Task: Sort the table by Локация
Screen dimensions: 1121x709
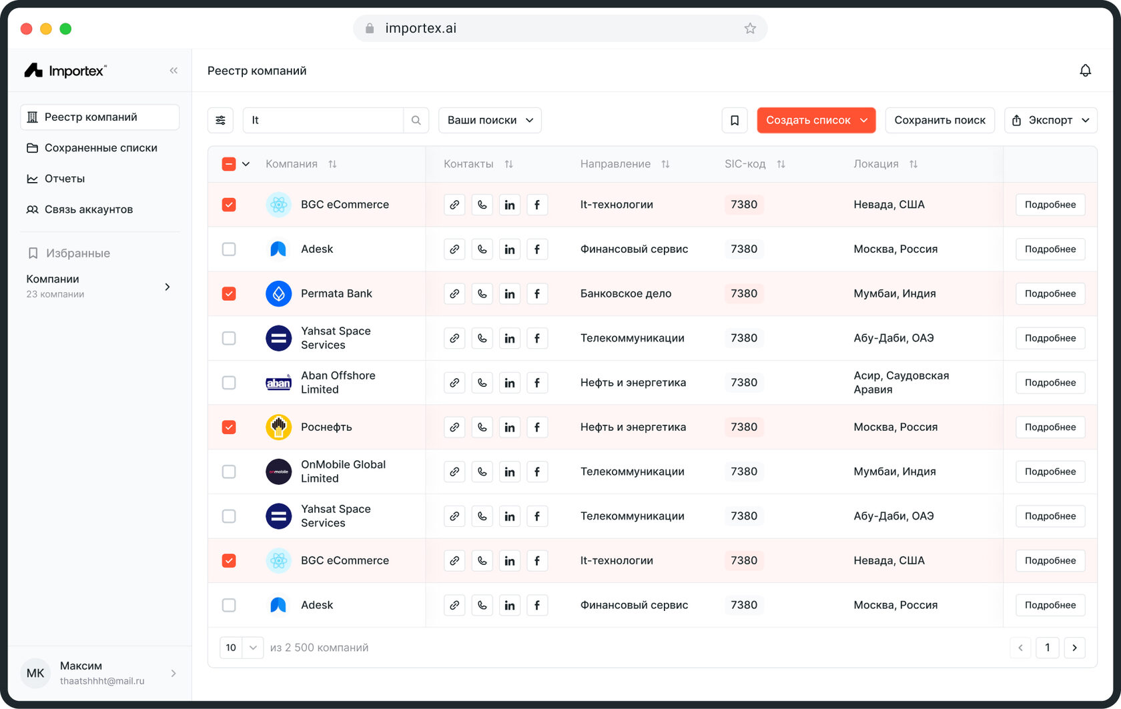Action: pyautogui.click(x=913, y=164)
